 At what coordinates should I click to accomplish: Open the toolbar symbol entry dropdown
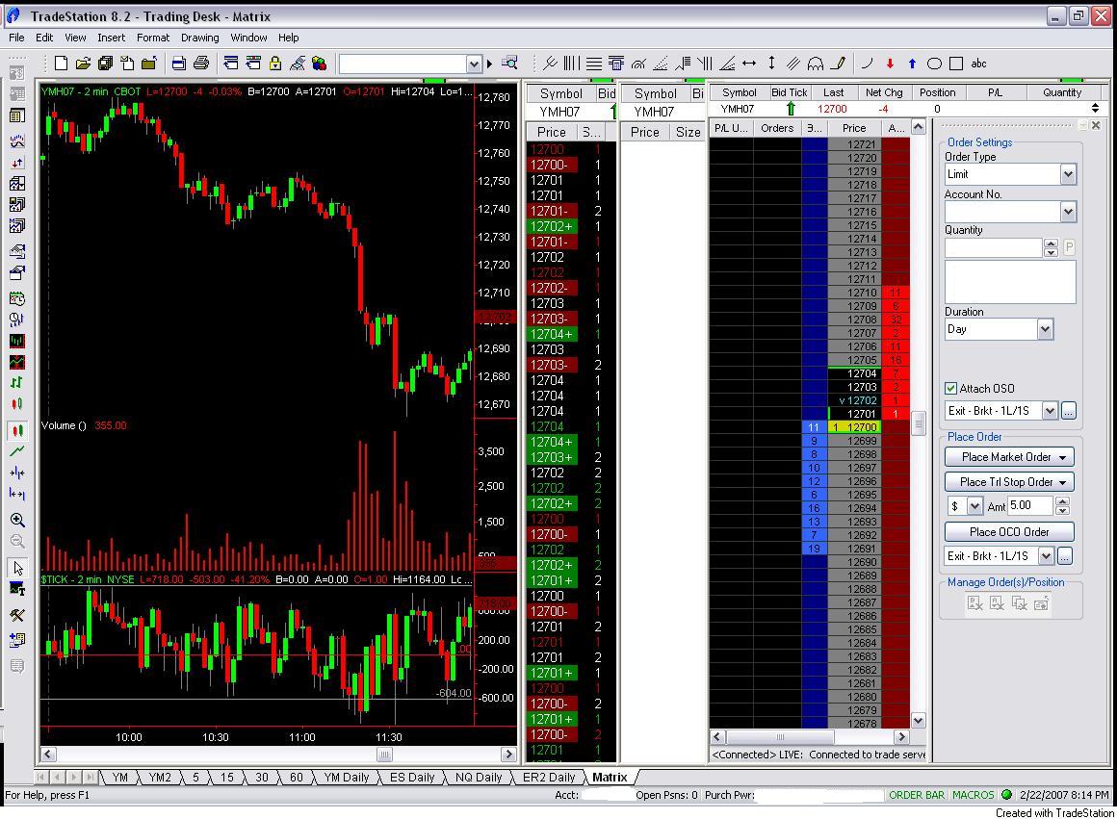tap(474, 64)
